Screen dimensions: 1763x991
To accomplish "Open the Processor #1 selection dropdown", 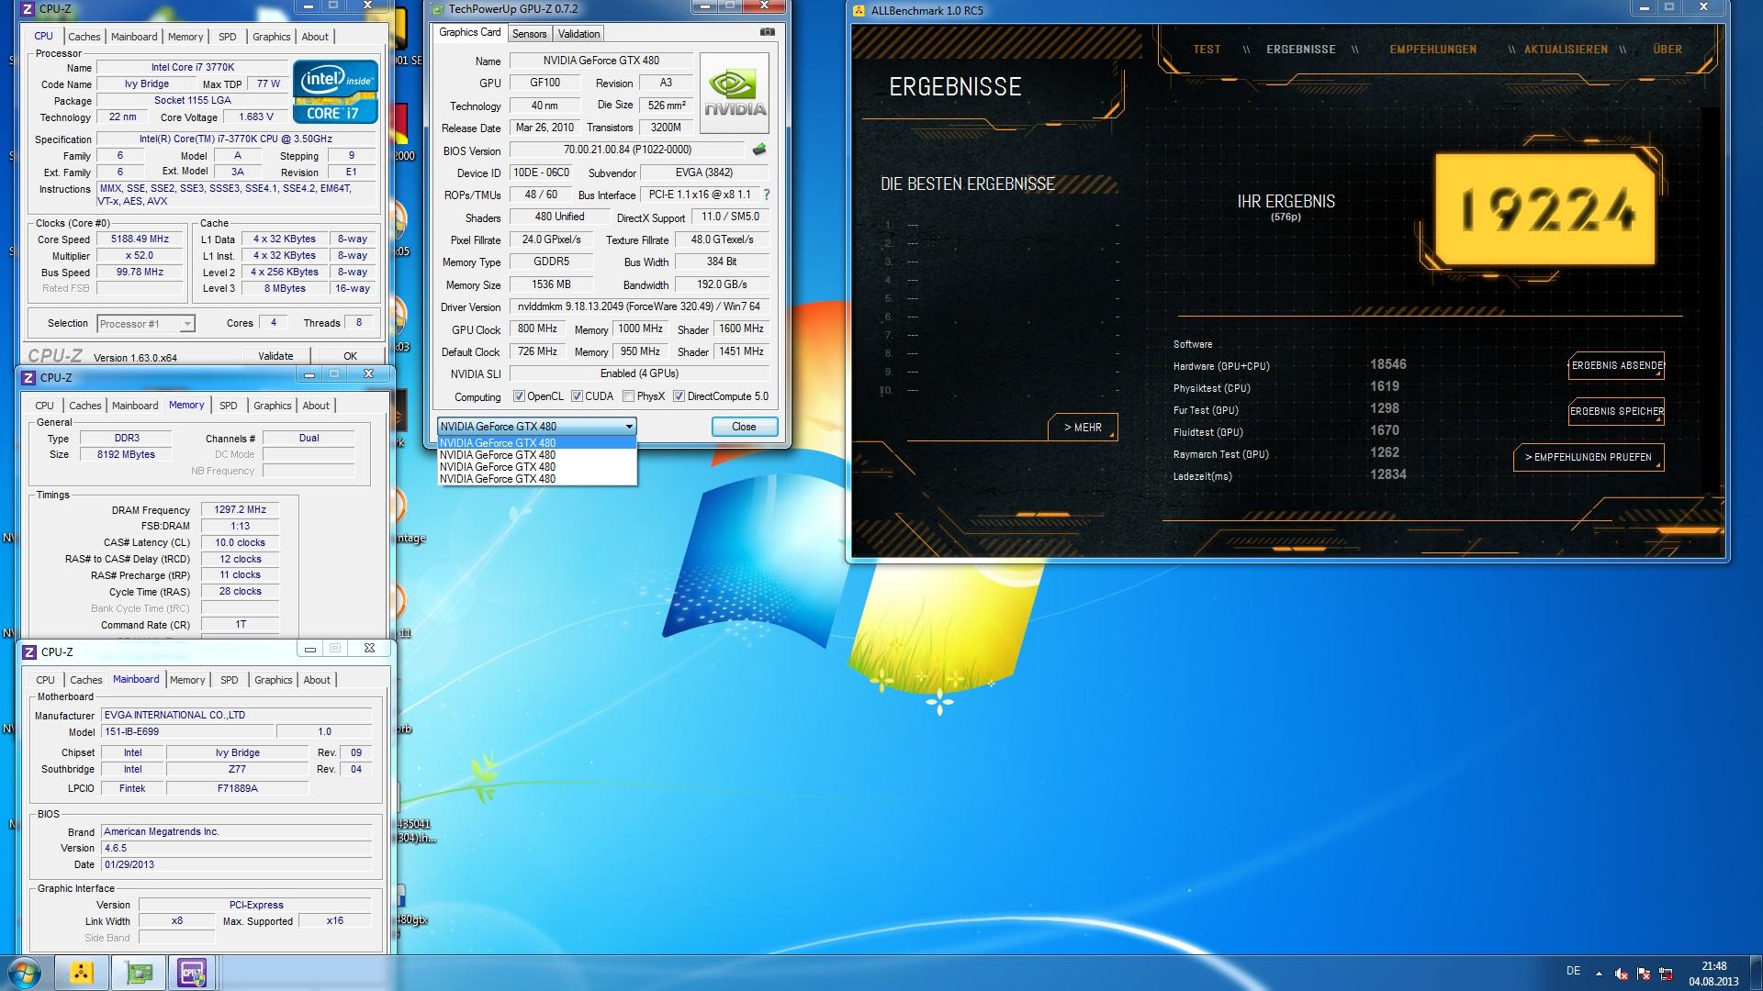I will click(x=146, y=324).
